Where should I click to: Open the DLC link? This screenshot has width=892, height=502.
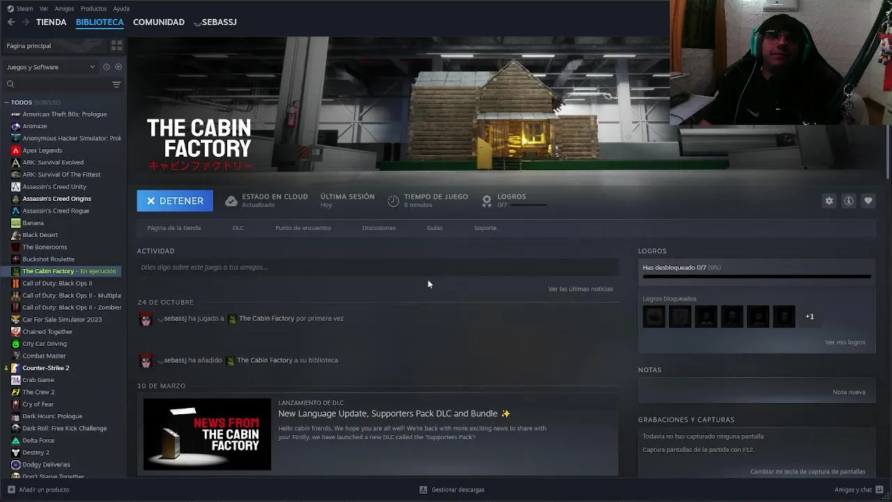238,228
